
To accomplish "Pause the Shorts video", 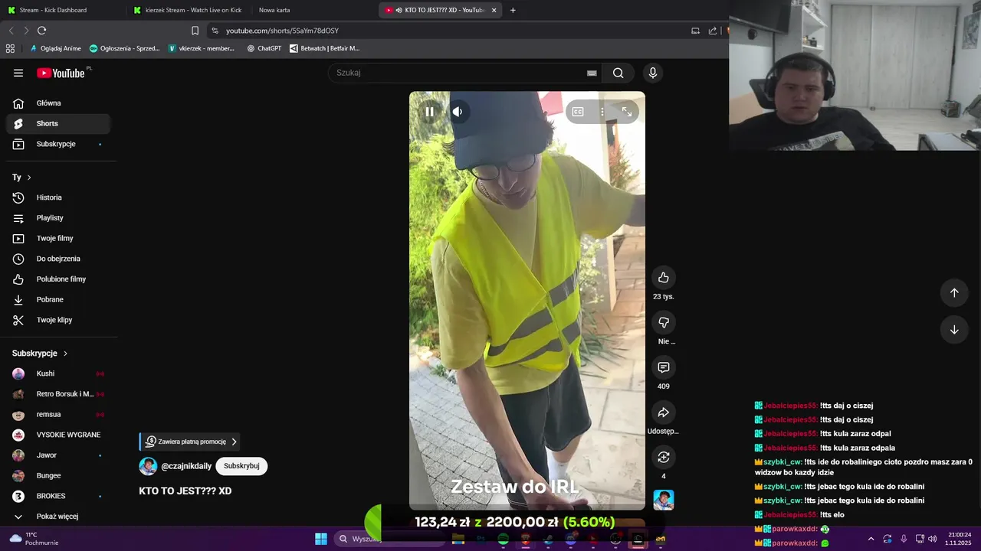I will click(430, 112).
